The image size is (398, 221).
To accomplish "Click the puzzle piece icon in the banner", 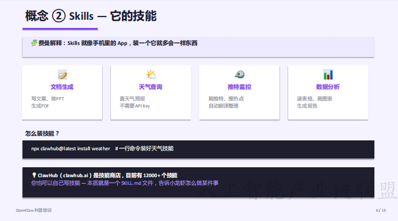I will click(34, 43).
